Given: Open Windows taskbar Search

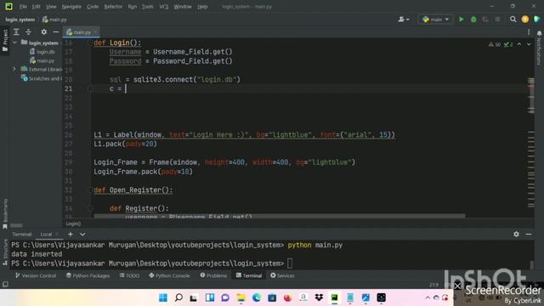Looking at the screenshot, I should (178, 297).
